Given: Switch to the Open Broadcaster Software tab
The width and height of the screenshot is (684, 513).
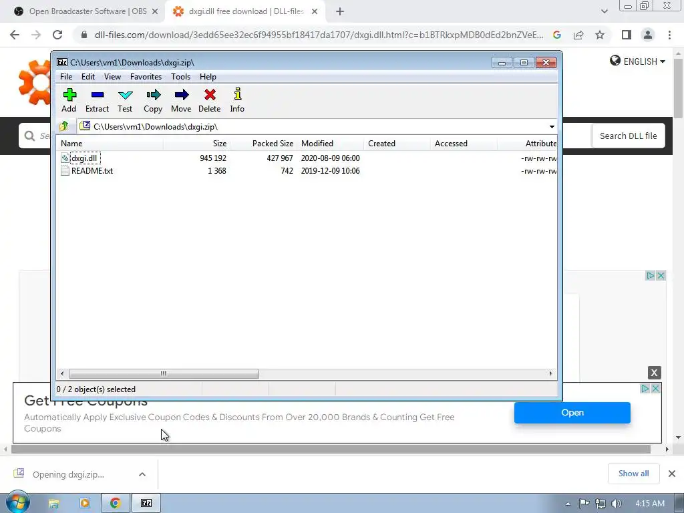Looking at the screenshot, I should (x=88, y=11).
